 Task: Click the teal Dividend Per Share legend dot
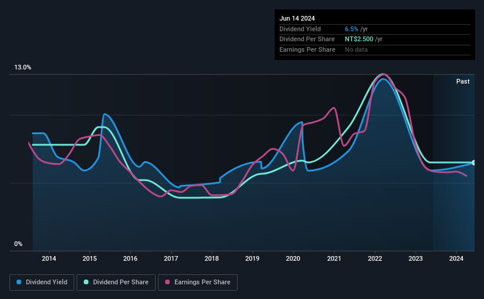86,282
